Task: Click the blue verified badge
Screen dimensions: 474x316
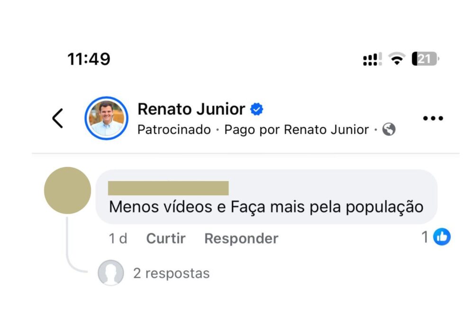Action: [x=256, y=109]
